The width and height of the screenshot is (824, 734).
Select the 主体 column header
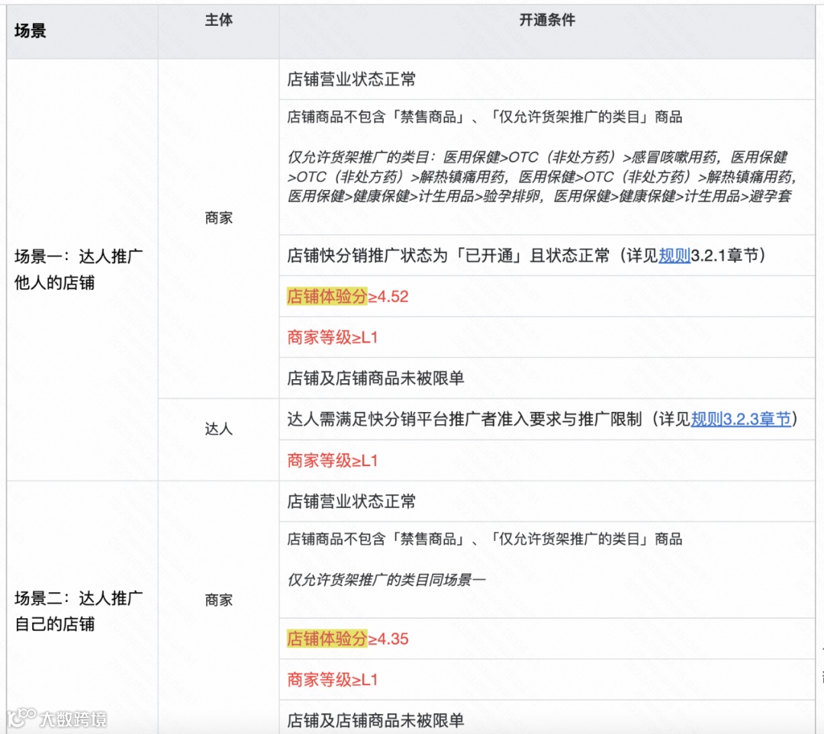click(219, 20)
